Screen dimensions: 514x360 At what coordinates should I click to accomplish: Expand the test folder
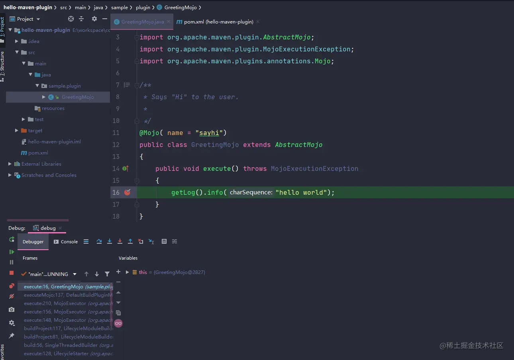pyautogui.click(x=24, y=119)
